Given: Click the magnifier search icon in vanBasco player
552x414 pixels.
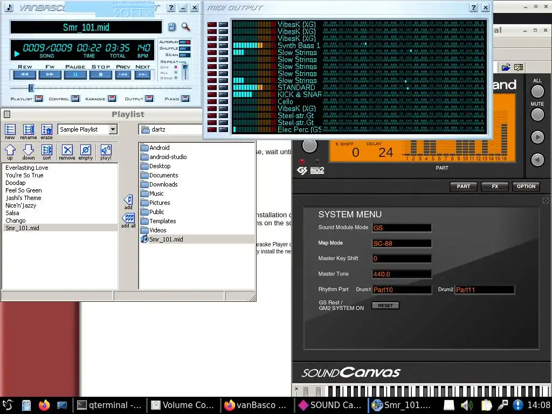Looking at the screenshot, I should pyautogui.click(x=185, y=27).
